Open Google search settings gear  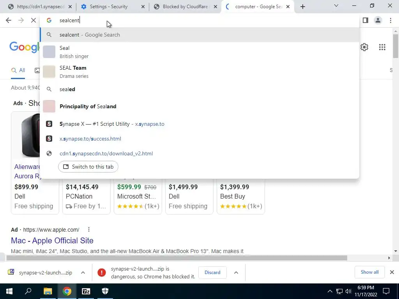point(364,47)
